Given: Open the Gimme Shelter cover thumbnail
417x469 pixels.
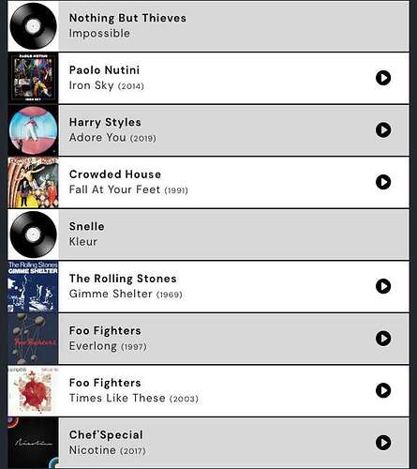Looking at the screenshot, I should (33, 286).
